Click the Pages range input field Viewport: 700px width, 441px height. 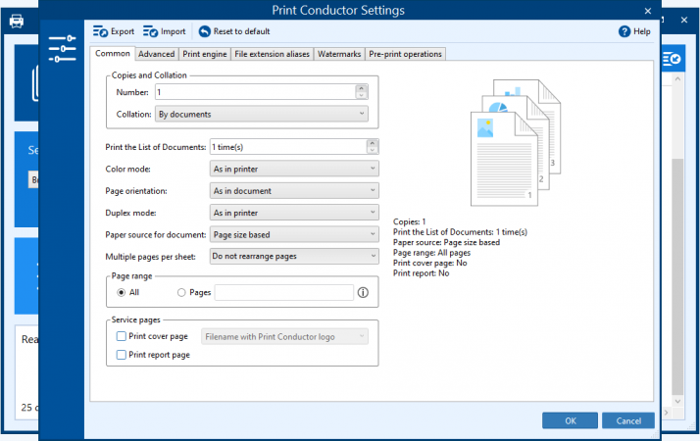(283, 292)
